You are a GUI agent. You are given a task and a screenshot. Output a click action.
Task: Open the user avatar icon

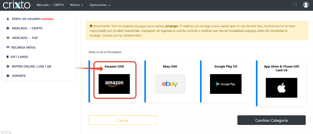(x=306, y=5)
